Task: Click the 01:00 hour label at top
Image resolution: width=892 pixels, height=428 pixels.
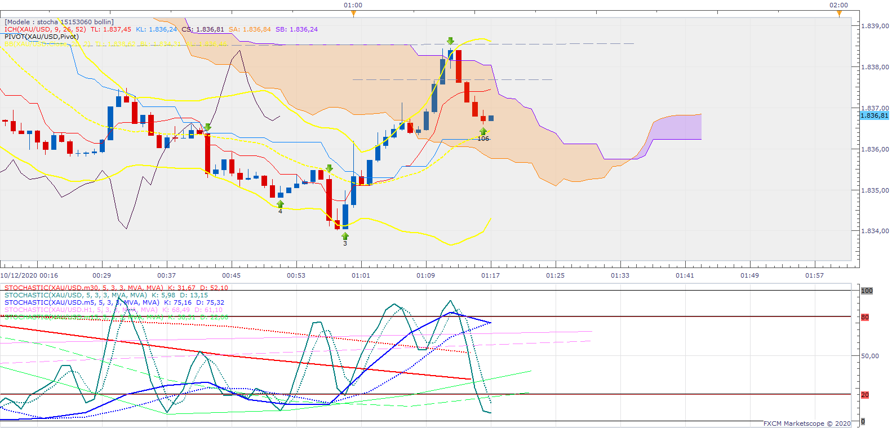Action: coord(353,5)
